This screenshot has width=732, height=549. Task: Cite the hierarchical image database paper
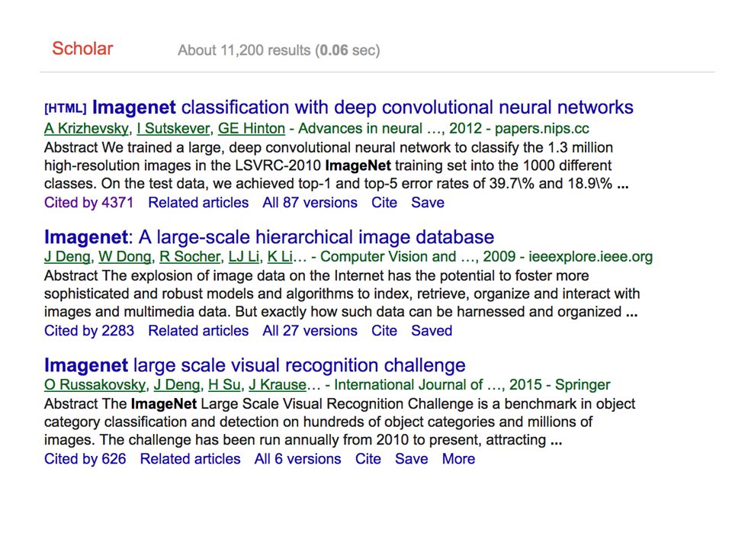(384, 330)
